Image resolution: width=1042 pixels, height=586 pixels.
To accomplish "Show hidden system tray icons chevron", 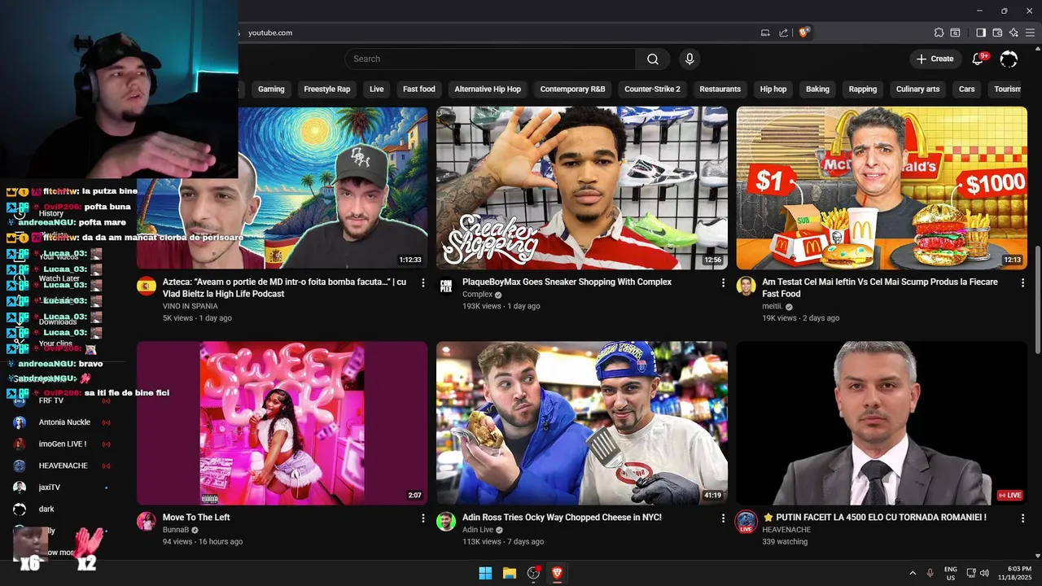I will pyautogui.click(x=913, y=573).
